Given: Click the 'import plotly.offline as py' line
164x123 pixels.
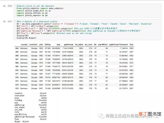Looking at the screenshot, I should tap(32, 13).
